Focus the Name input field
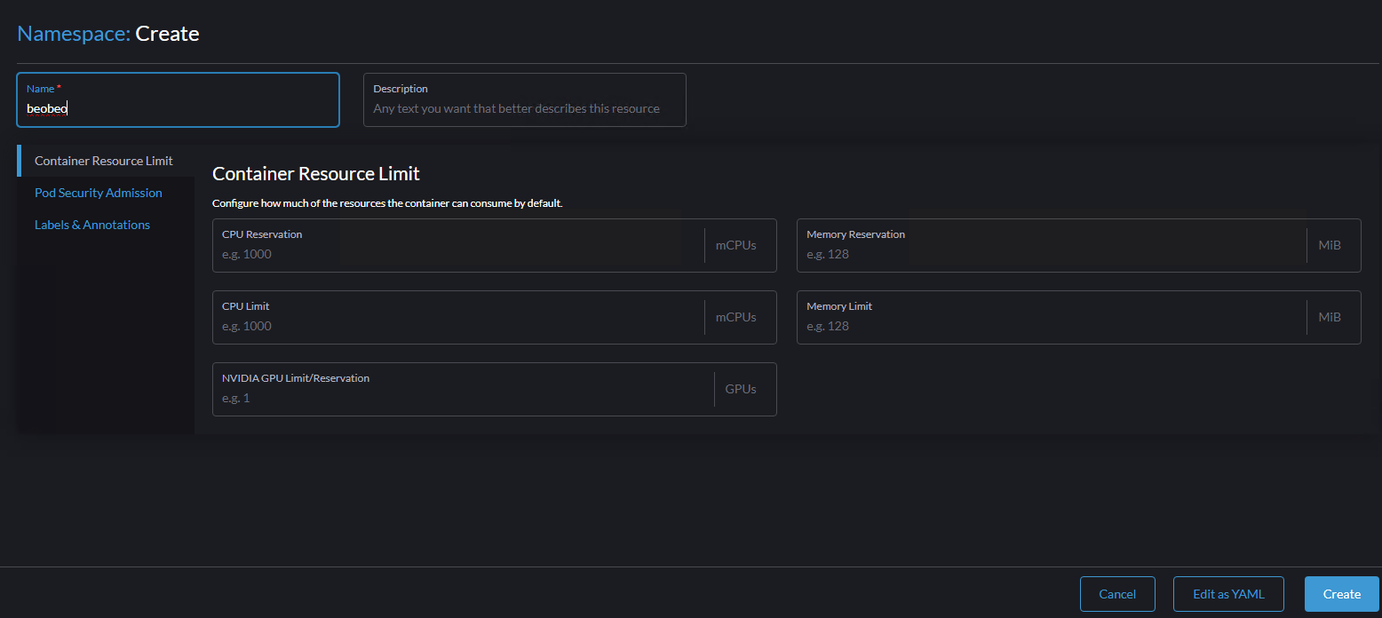This screenshot has height=618, width=1382. (178, 108)
